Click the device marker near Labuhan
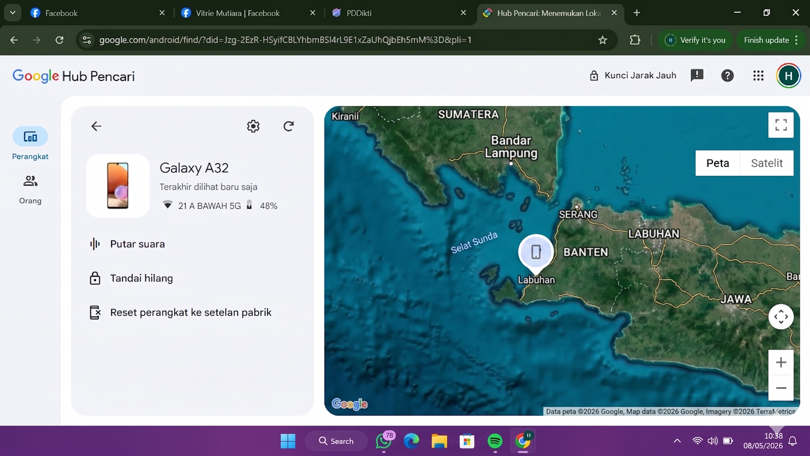810x456 pixels. pos(536,252)
